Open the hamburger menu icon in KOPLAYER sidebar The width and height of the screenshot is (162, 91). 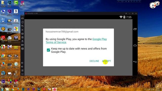tap(23, 71)
